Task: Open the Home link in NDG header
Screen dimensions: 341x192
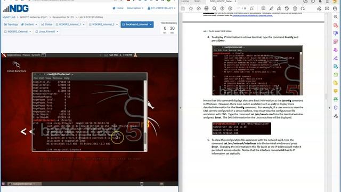Action: [x=118, y=8]
